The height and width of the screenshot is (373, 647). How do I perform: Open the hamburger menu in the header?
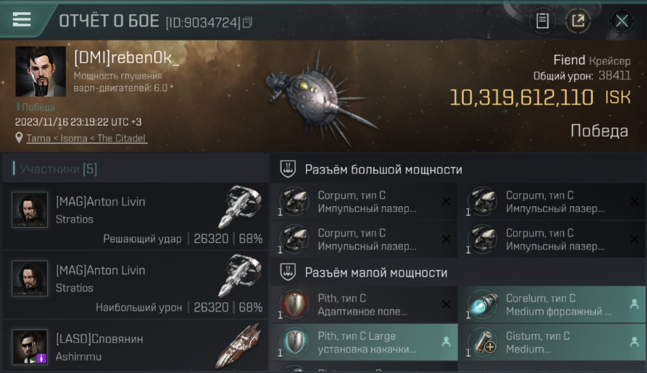click(x=22, y=19)
